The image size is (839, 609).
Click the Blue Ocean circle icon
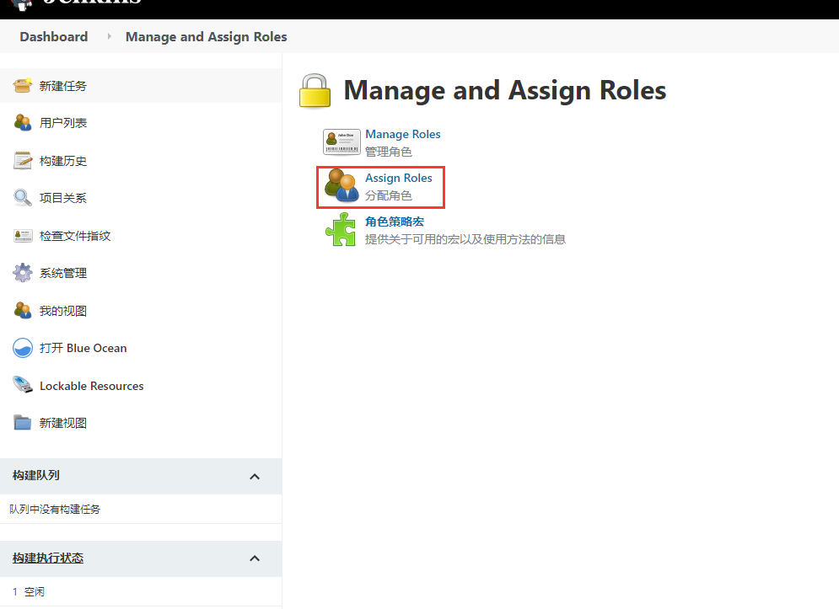23,348
